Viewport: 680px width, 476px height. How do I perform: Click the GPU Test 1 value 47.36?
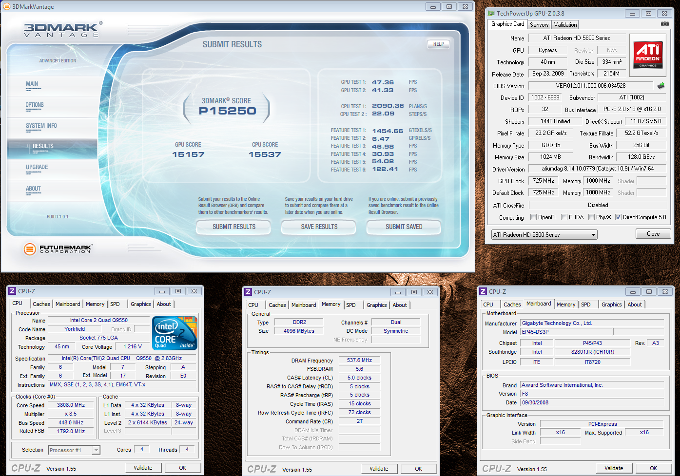coord(383,82)
